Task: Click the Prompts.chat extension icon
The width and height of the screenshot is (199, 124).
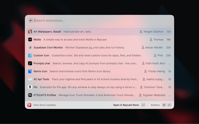Action: click(30, 63)
